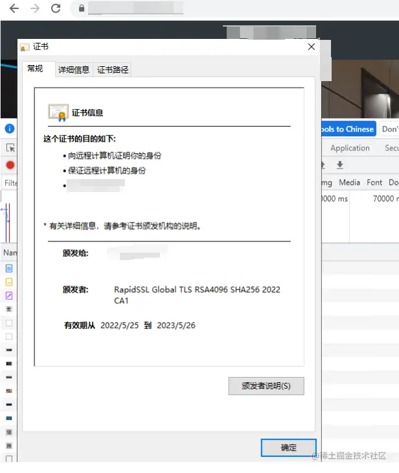
Task: Click the start date 2022/5/25
Action: click(120, 326)
